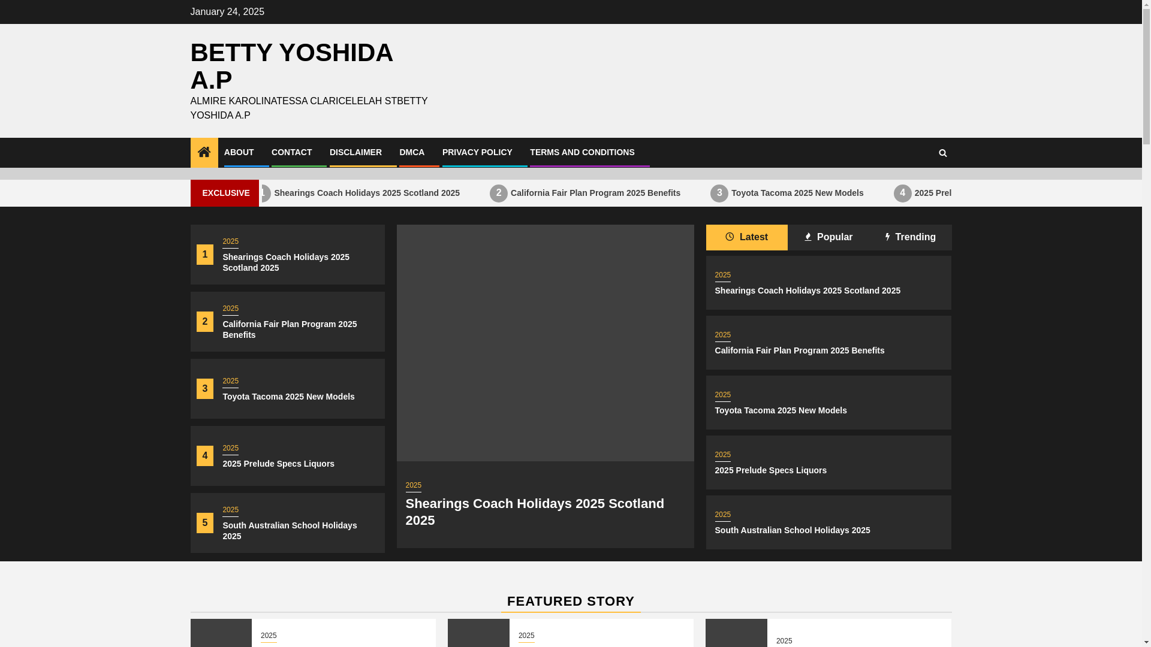Open Latest tab item California Fair Plan Benefits
This screenshot has height=647, width=1151.
coord(799,350)
